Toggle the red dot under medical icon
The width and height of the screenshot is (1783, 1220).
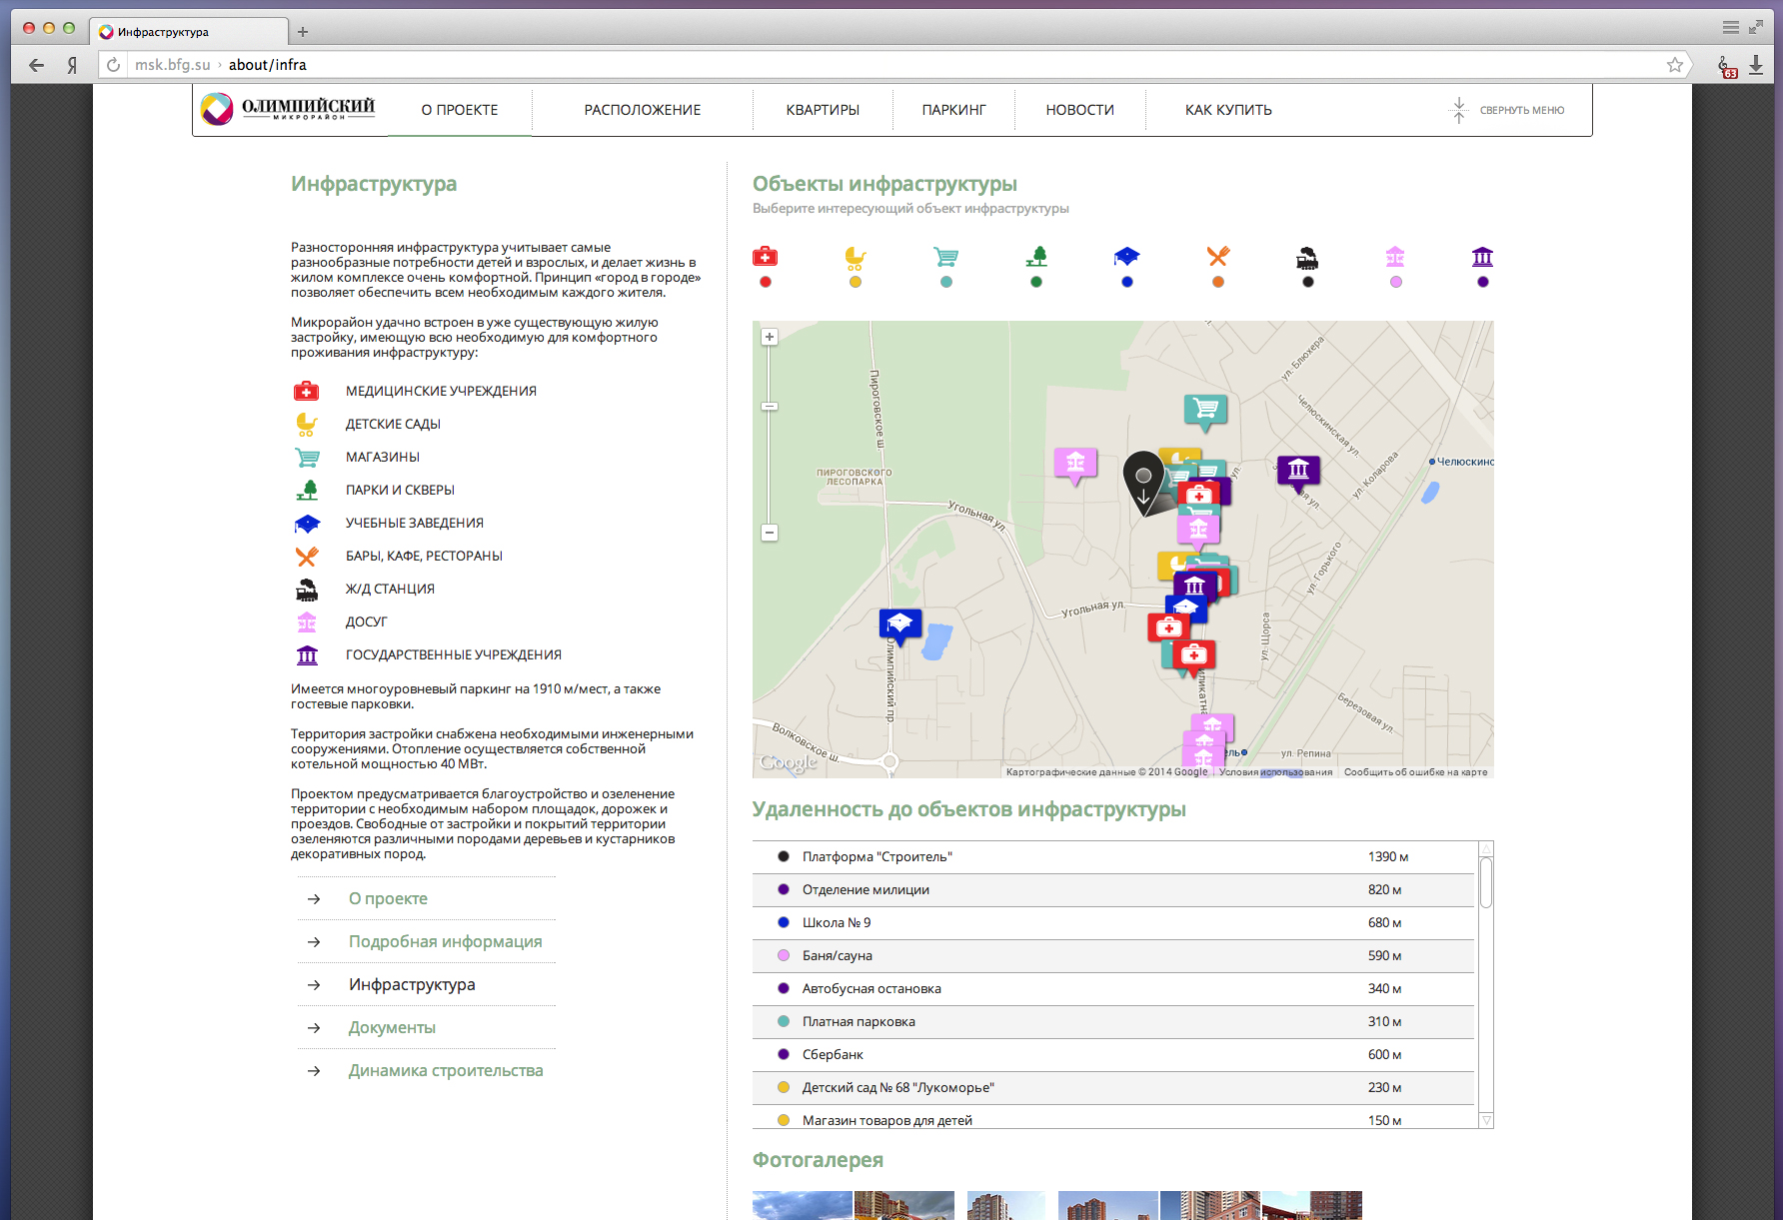pos(766,282)
